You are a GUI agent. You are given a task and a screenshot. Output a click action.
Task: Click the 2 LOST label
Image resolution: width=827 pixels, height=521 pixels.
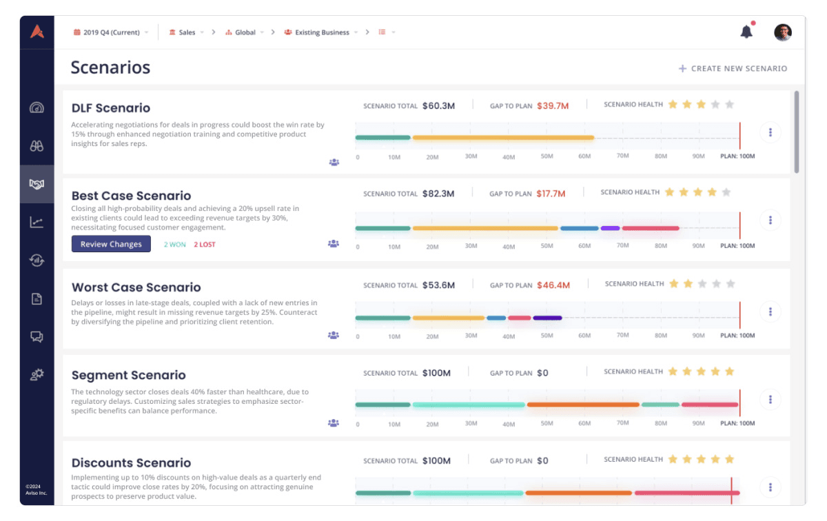pos(205,245)
